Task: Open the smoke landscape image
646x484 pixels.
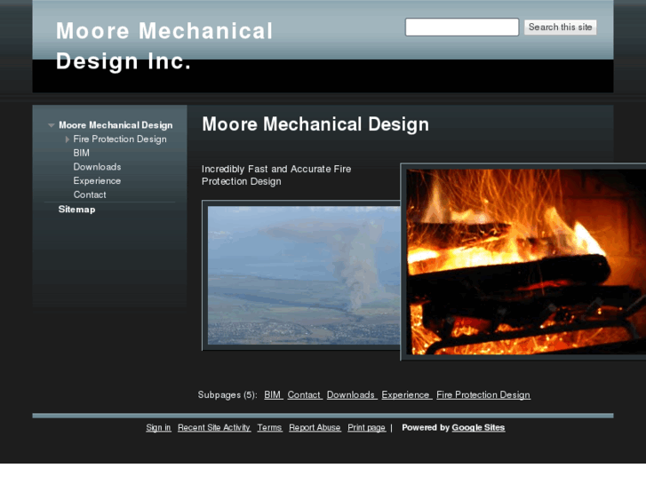Action: 301,275
